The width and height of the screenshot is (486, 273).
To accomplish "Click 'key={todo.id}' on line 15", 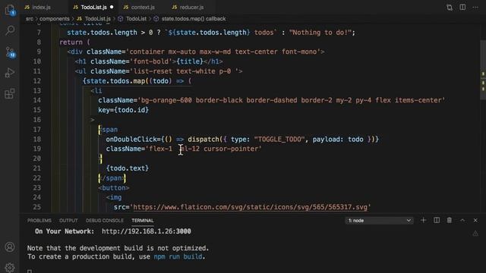I will click(x=123, y=110).
